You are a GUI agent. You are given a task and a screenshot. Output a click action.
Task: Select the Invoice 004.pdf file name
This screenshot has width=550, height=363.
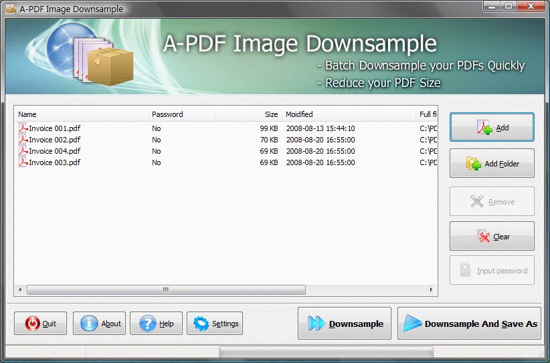coord(55,151)
